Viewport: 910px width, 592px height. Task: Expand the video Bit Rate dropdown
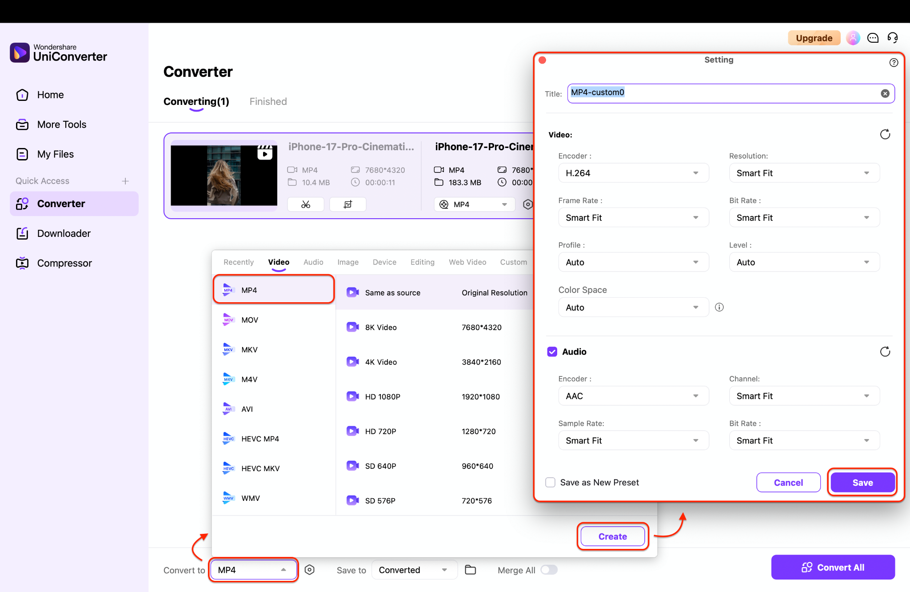tap(804, 218)
